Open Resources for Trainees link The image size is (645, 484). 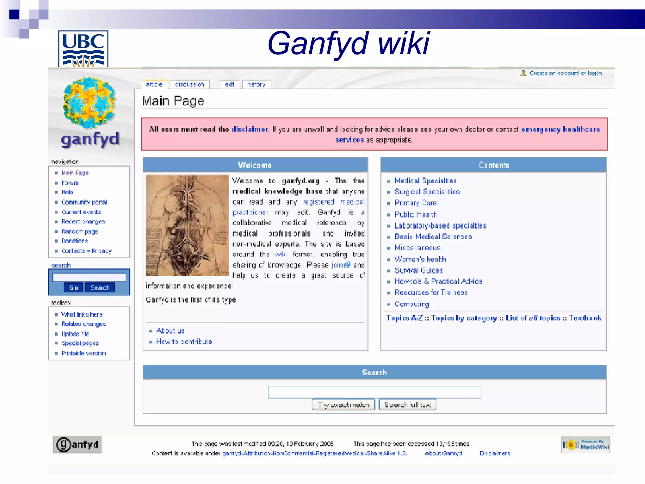(431, 292)
